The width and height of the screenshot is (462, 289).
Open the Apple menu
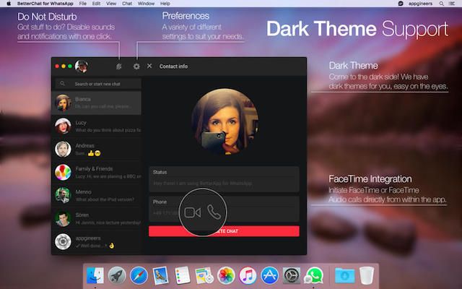[x=9, y=4]
